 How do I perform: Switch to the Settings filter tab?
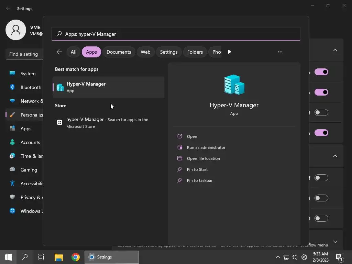(x=169, y=52)
